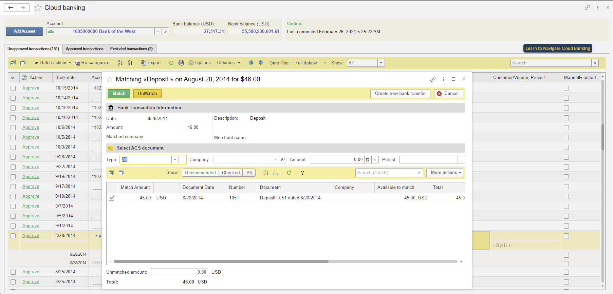Open the Period selection ellipsis button
Viewport: 613px width, 294px height.
[461, 160]
